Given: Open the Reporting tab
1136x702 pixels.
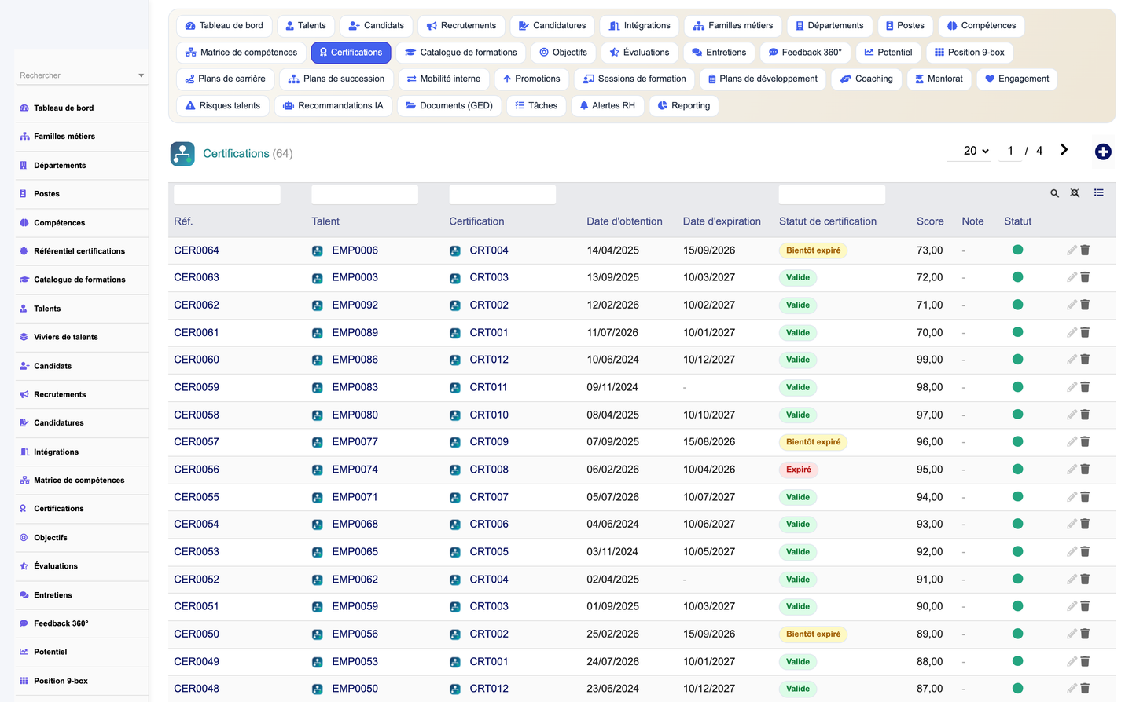Looking at the screenshot, I should pyautogui.click(x=684, y=106).
